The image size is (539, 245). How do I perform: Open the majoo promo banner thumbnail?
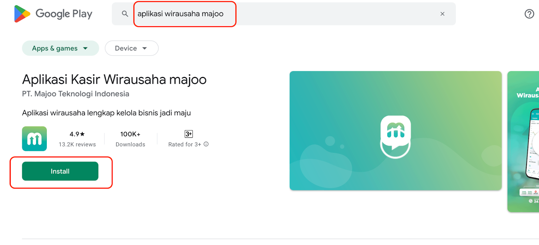[x=395, y=131]
